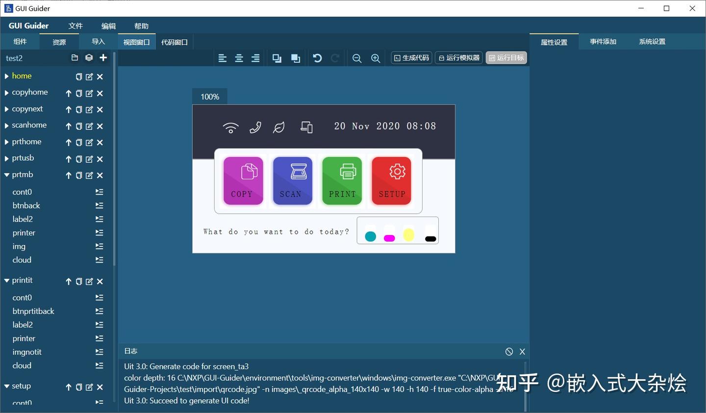Screen dimensions: 706x413
Task: Rename copyhome using its edit pencil icon
Action: (x=89, y=93)
